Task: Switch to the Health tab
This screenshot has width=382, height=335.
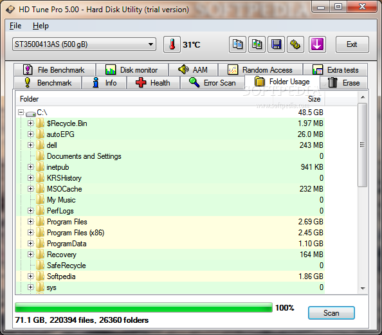Action: [153, 82]
